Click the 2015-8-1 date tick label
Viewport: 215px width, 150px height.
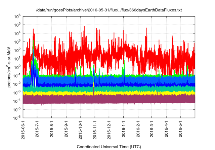51,129
